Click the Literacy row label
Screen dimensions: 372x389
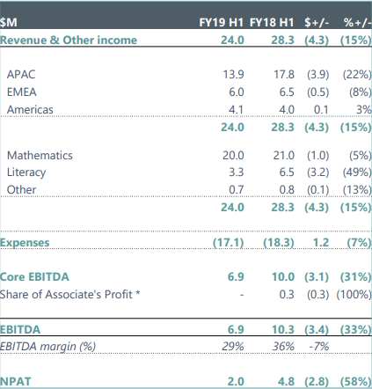coord(26,172)
